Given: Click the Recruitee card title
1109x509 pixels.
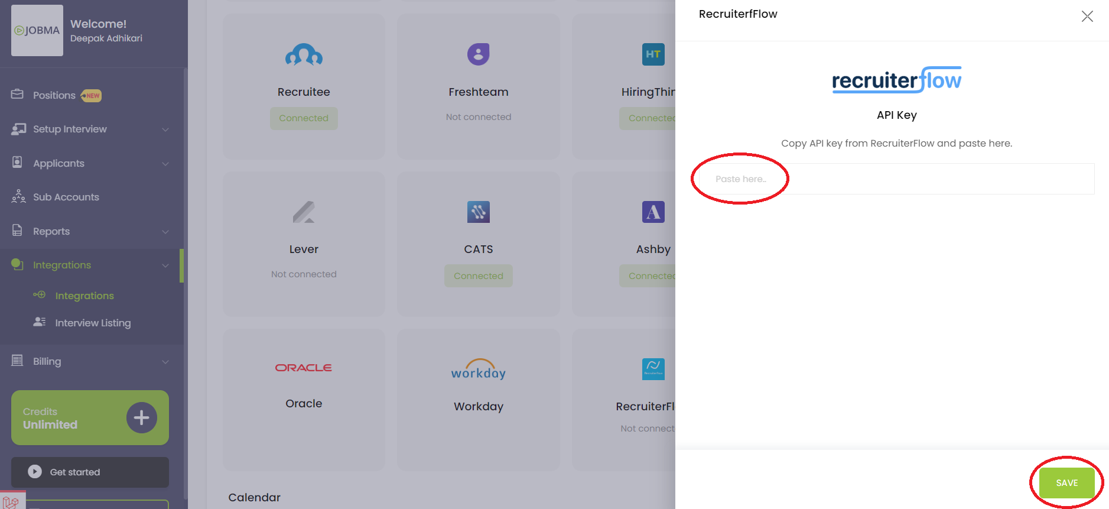Looking at the screenshot, I should (x=304, y=92).
